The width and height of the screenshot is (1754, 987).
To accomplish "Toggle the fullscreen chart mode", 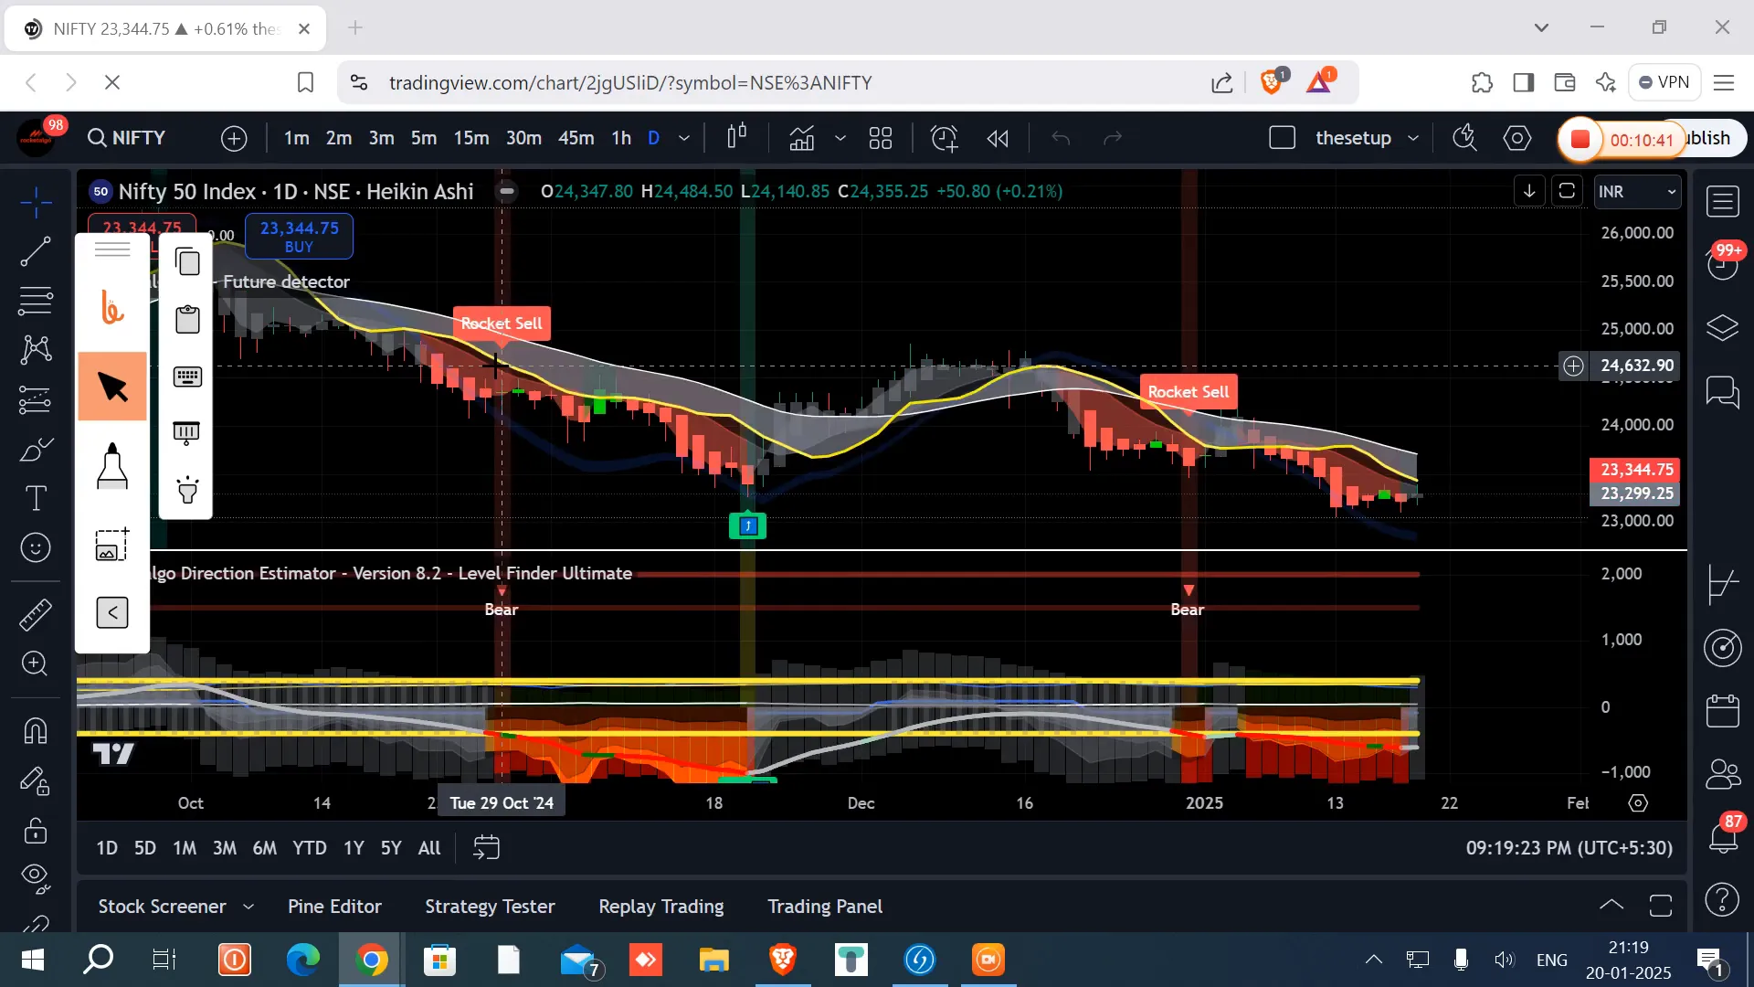I will pos(1569,191).
